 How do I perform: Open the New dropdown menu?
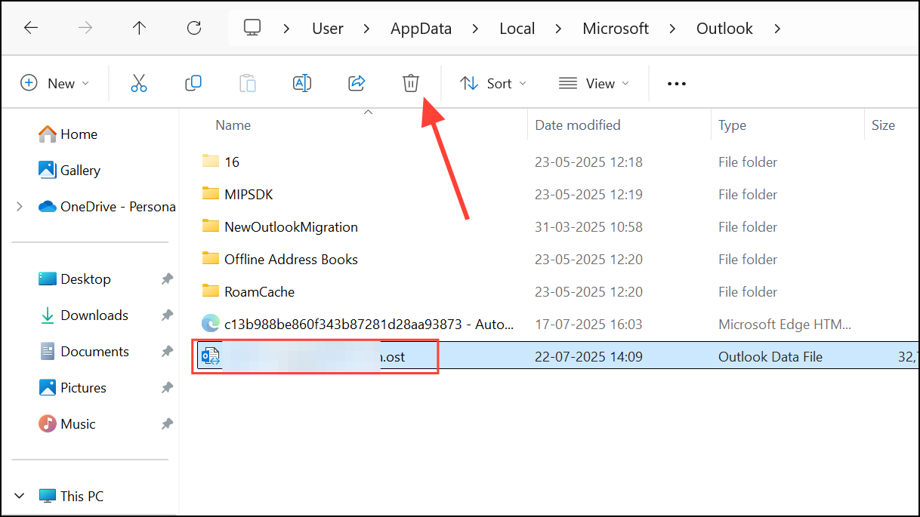(x=55, y=83)
